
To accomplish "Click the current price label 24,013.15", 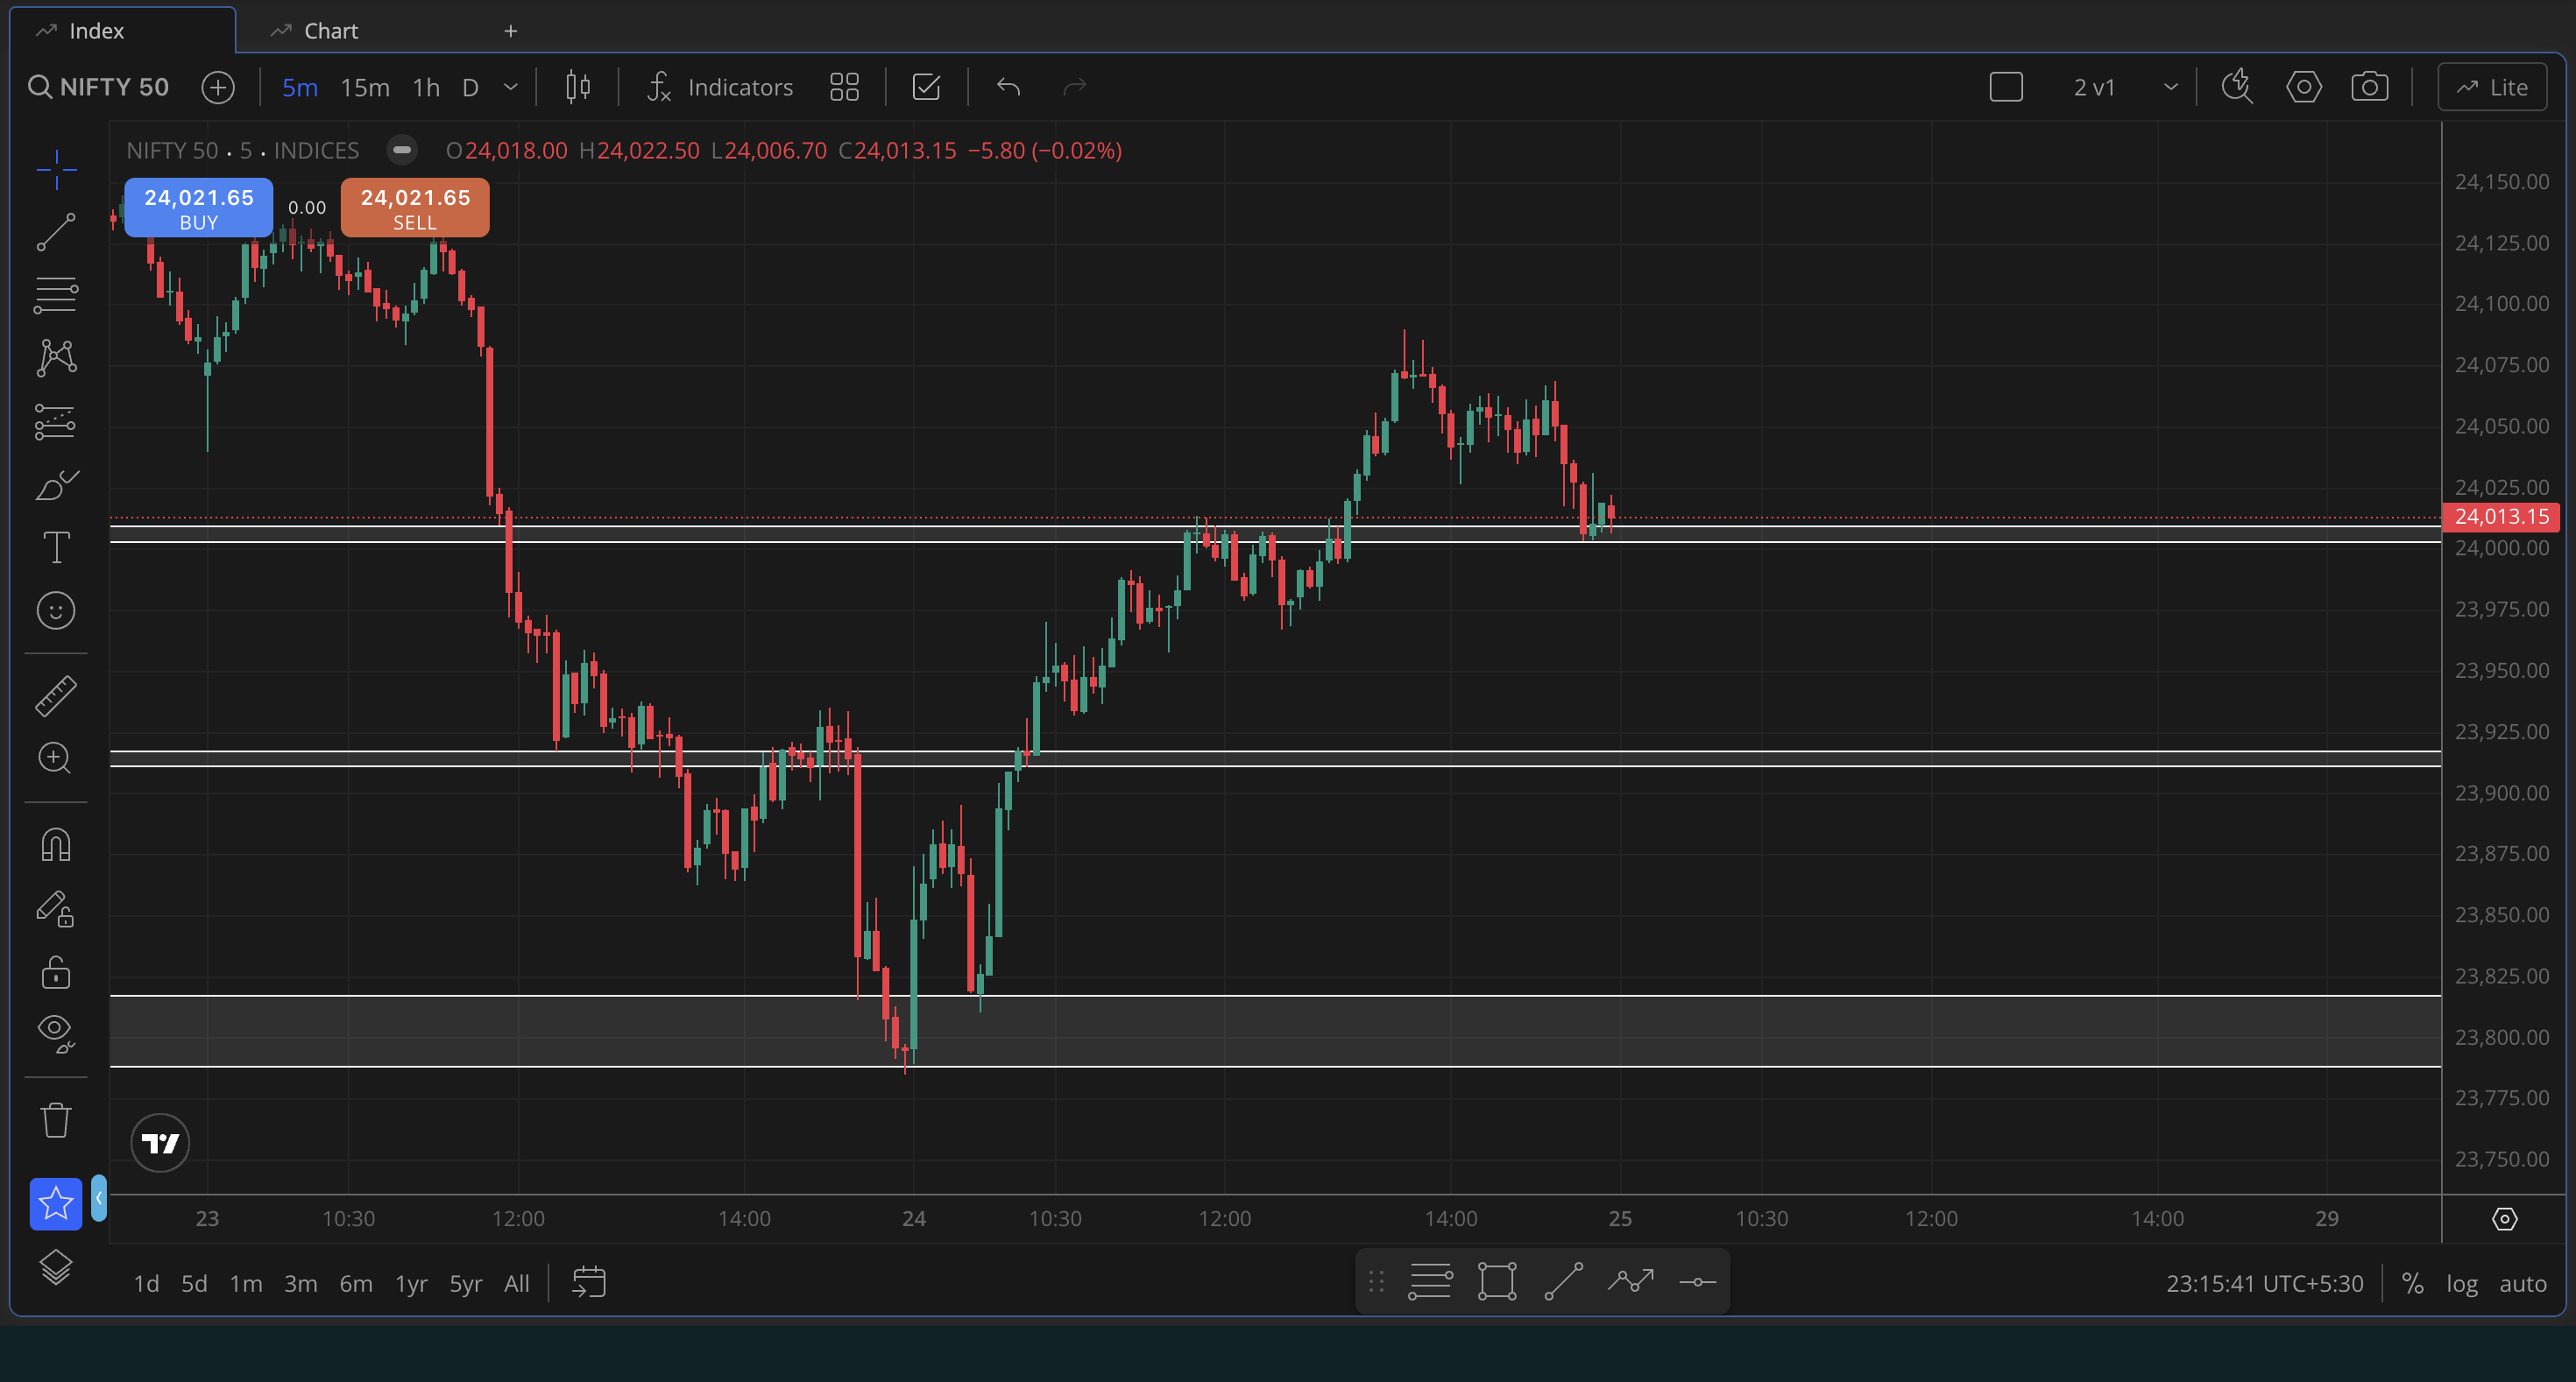I will (2501, 517).
